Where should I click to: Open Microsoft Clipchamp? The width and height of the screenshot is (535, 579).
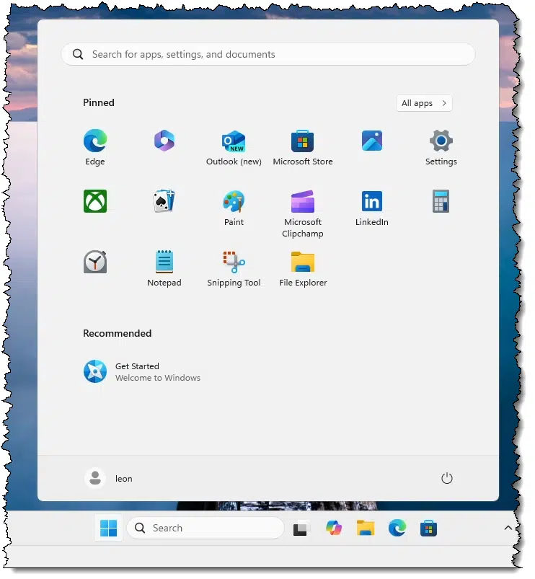pos(302,214)
